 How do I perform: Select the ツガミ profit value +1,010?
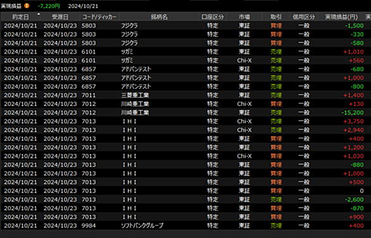[x=353, y=52]
